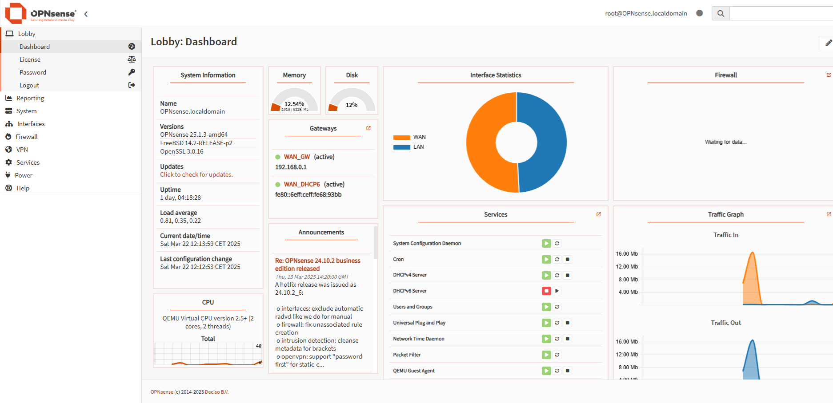The height and width of the screenshot is (403, 833).
Task: Select Dashboard in the Lobby menu
Action: (x=71, y=47)
